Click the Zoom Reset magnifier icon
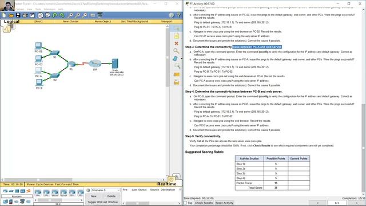The image size is (366, 206). (77, 15)
